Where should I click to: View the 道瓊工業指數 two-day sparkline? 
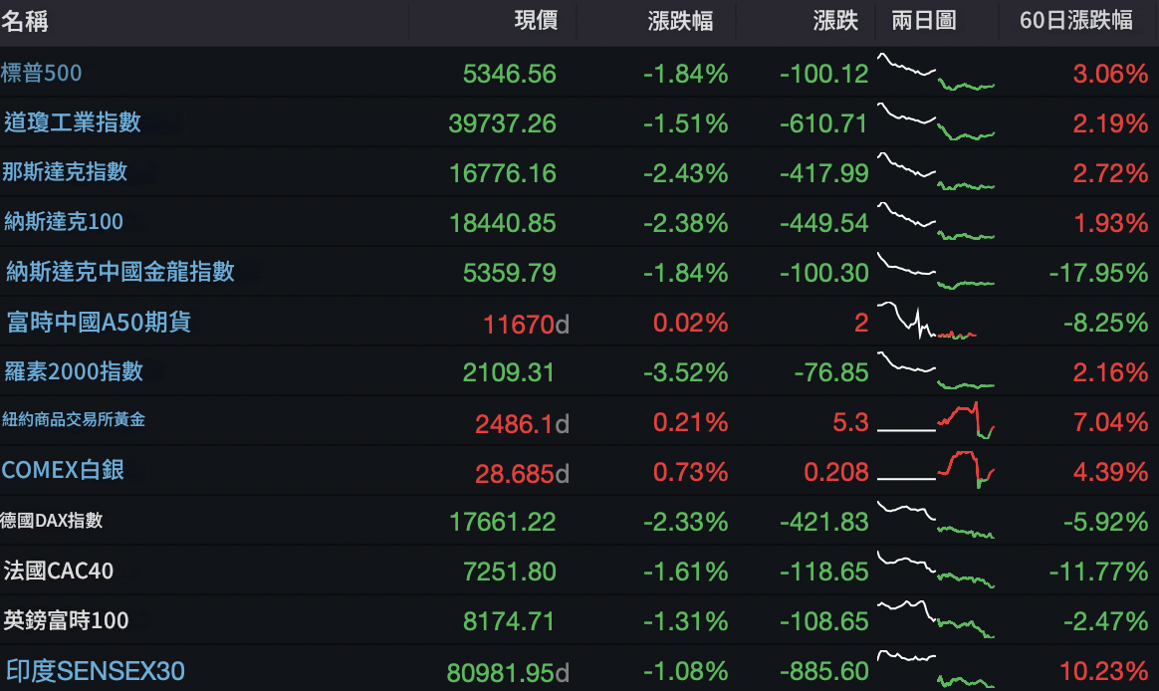click(936, 121)
